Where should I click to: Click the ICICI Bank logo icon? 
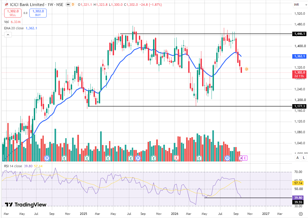tap(7, 4)
